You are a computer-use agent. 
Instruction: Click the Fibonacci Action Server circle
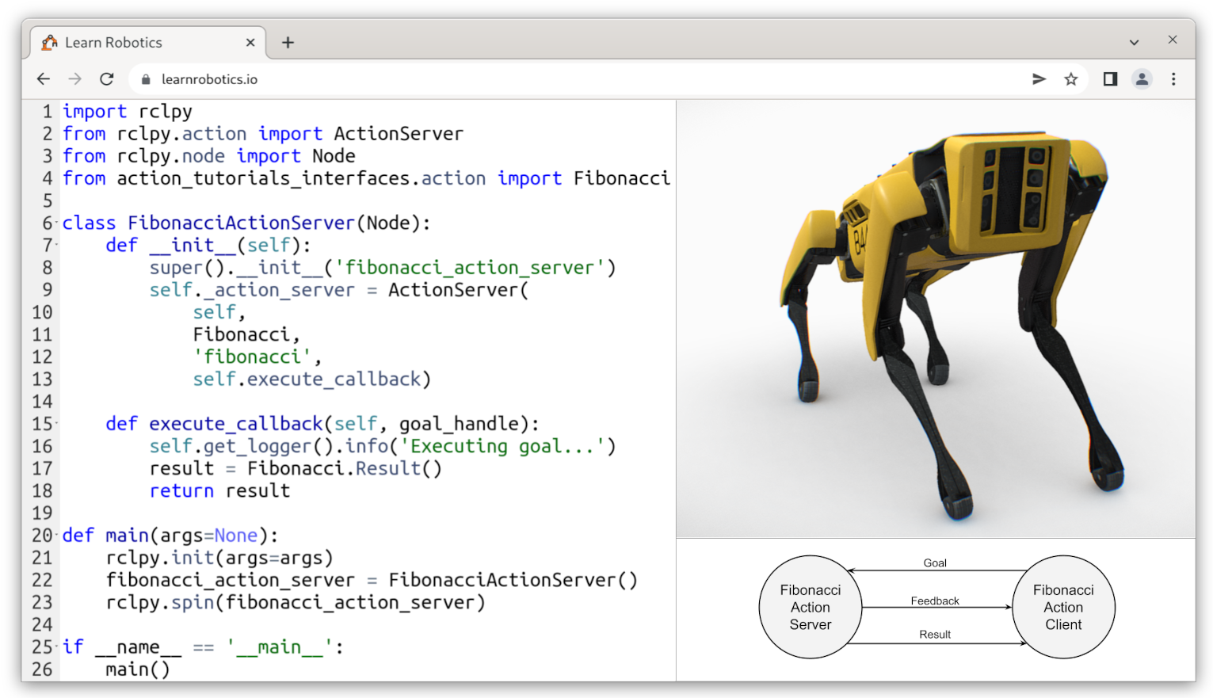tap(810, 607)
